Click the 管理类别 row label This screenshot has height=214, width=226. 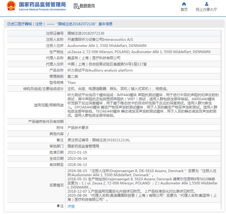(x=56, y=77)
